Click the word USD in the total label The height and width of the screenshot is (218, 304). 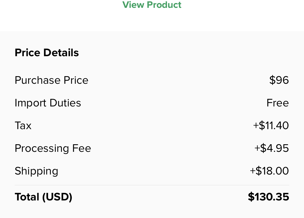[57, 197]
